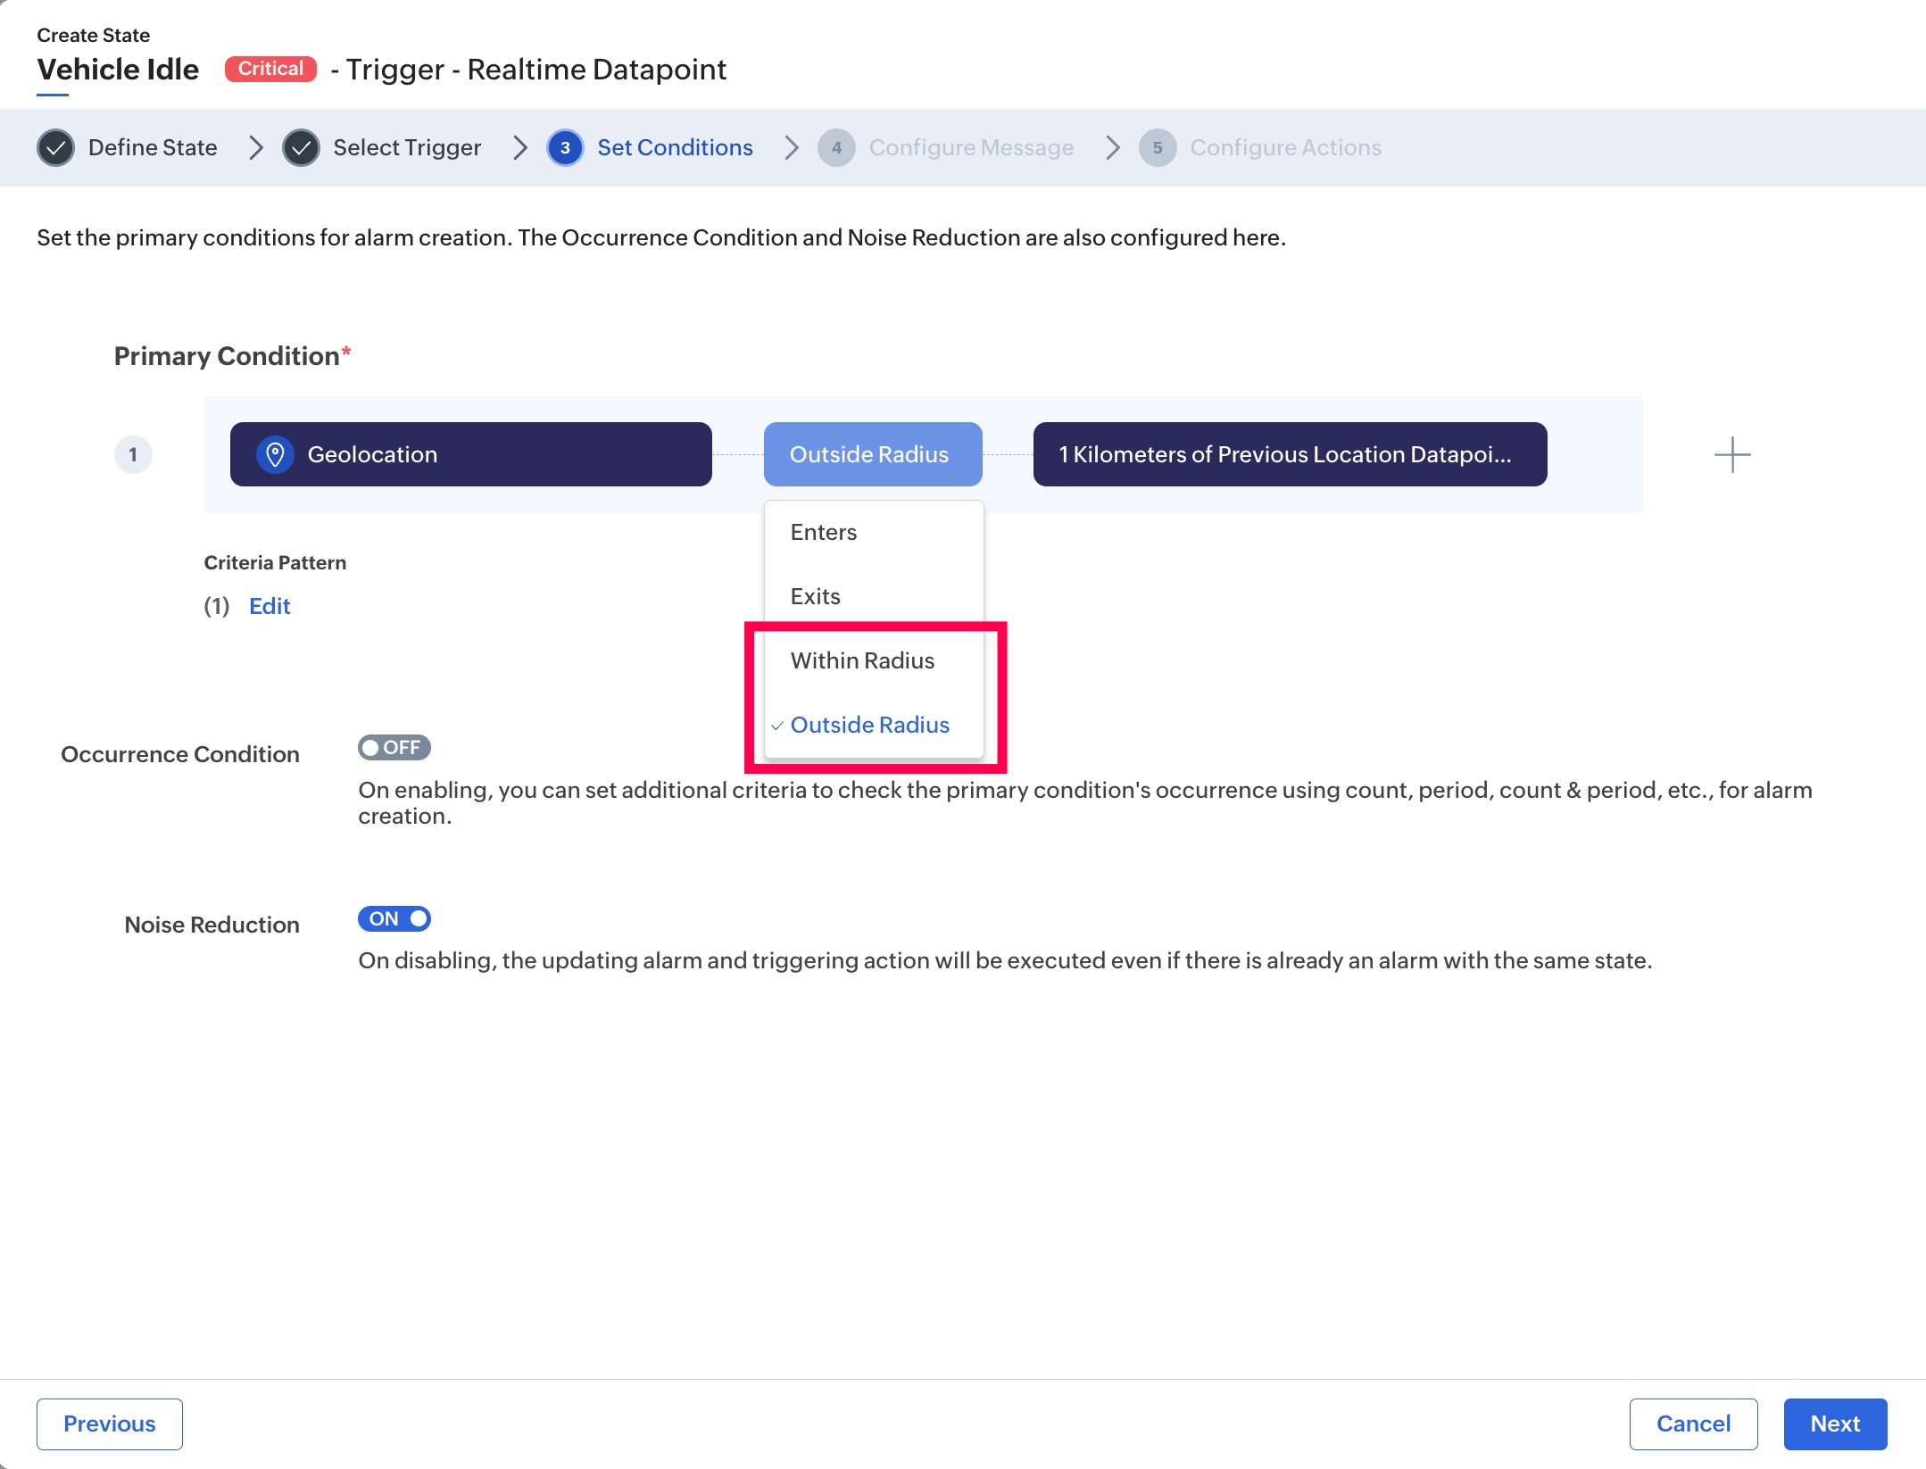Click the Geolocation pin icon

click(x=275, y=454)
